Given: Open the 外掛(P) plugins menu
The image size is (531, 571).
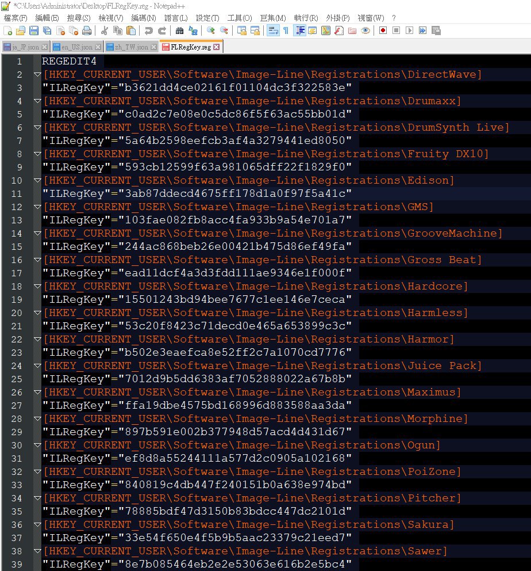Looking at the screenshot, I should point(337,18).
